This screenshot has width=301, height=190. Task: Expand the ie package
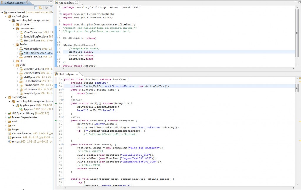tap(14, 61)
